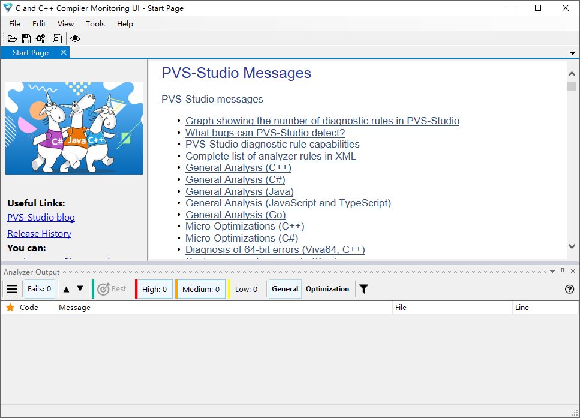
Task: Open settings using the gears toolbar icon
Action: click(x=40, y=38)
